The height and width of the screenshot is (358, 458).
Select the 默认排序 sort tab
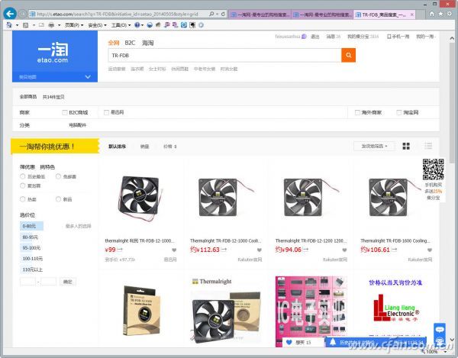pos(117,147)
